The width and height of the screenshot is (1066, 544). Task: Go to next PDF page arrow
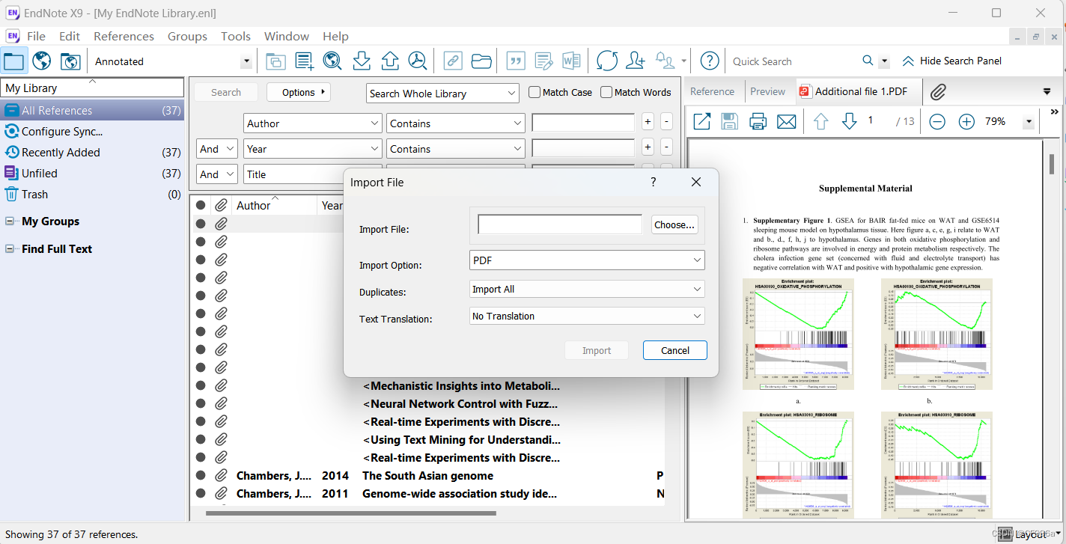pyautogui.click(x=849, y=121)
